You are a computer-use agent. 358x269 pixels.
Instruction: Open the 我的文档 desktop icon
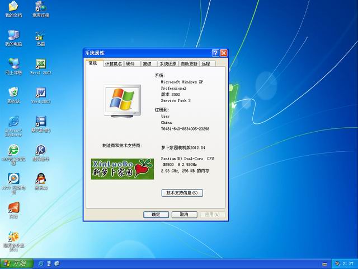(13, 9)
